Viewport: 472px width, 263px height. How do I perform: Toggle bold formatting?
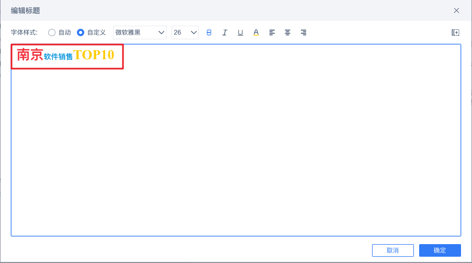click(x=209, y=32)
